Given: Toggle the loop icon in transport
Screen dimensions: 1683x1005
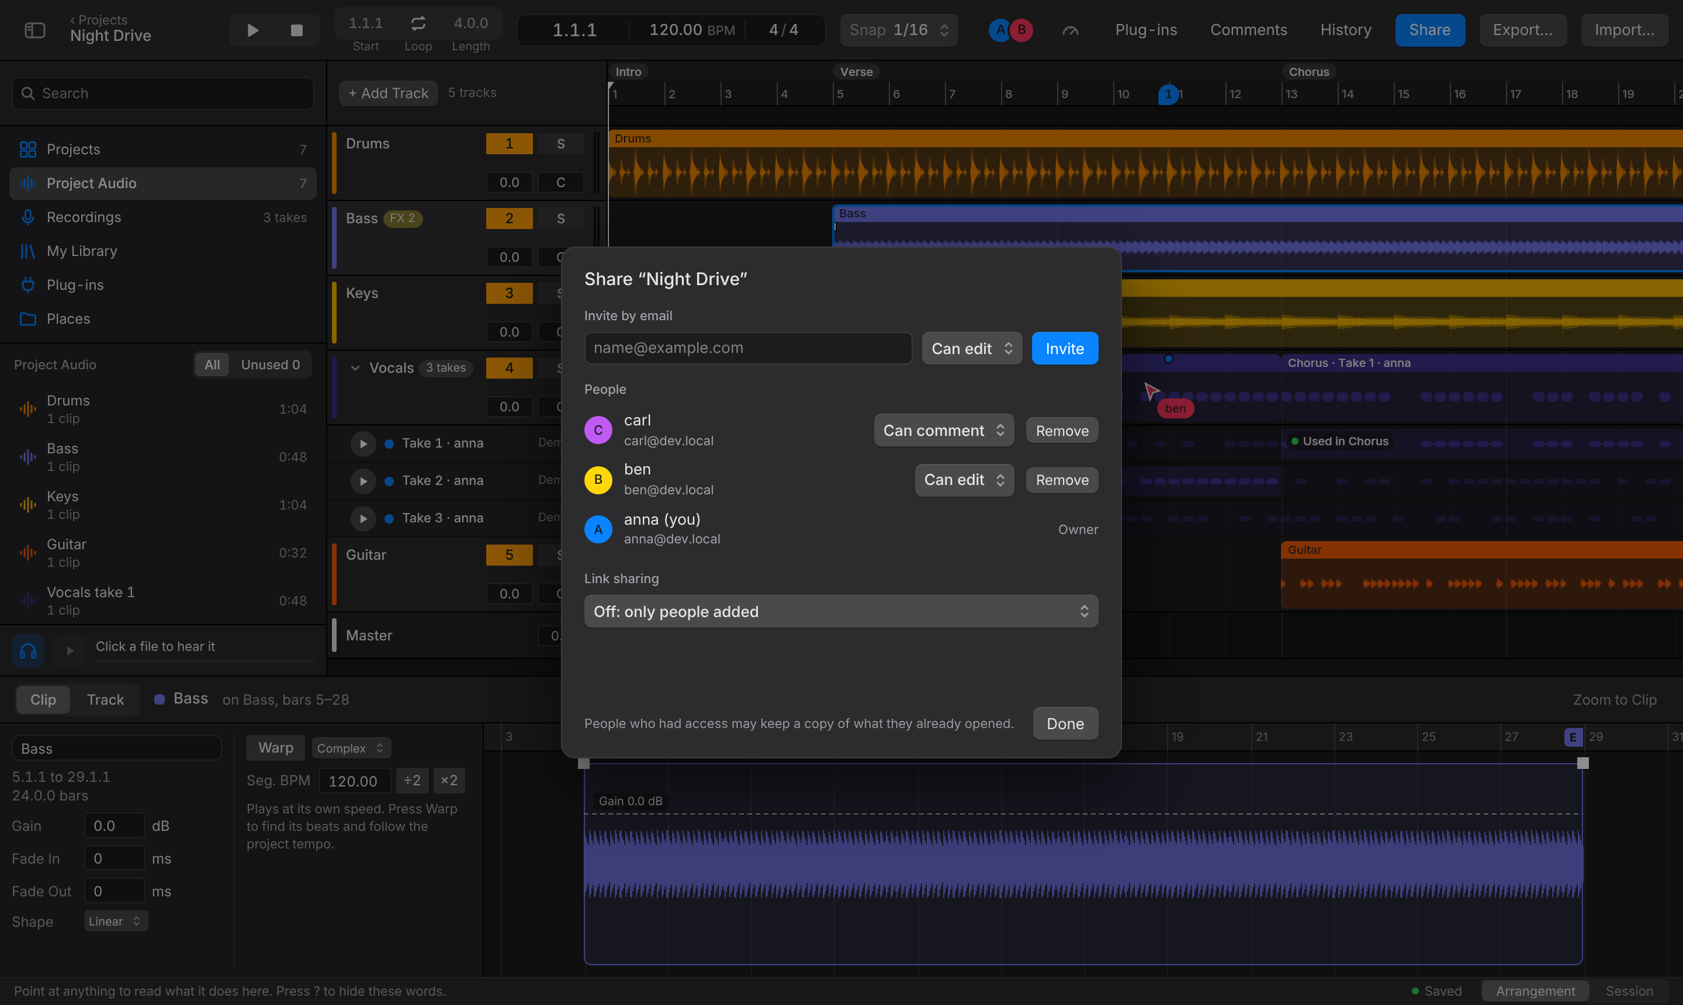Looking at the screenshot, I should coord(418,24).
